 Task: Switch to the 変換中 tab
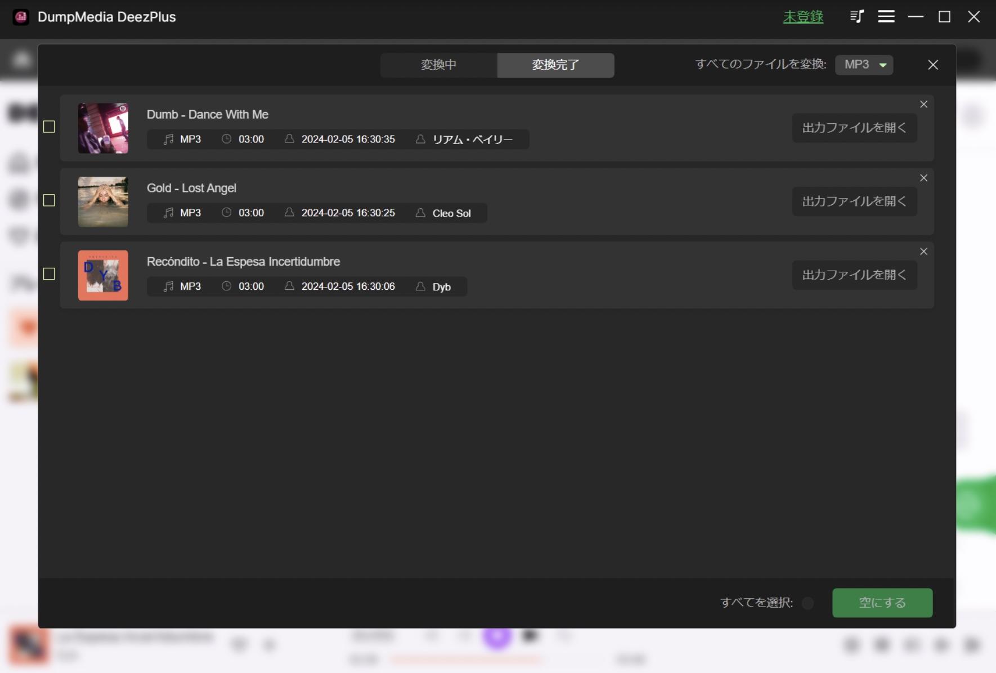tap(439, 65)
